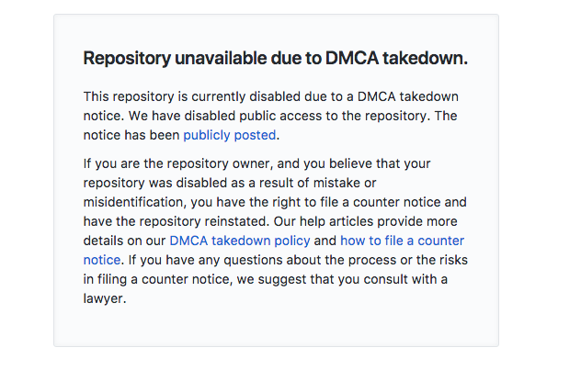The width and height of the screenshot is (581, 370).
Task: Open the "DMCA takedown policy" link
Action: (240, 241)
